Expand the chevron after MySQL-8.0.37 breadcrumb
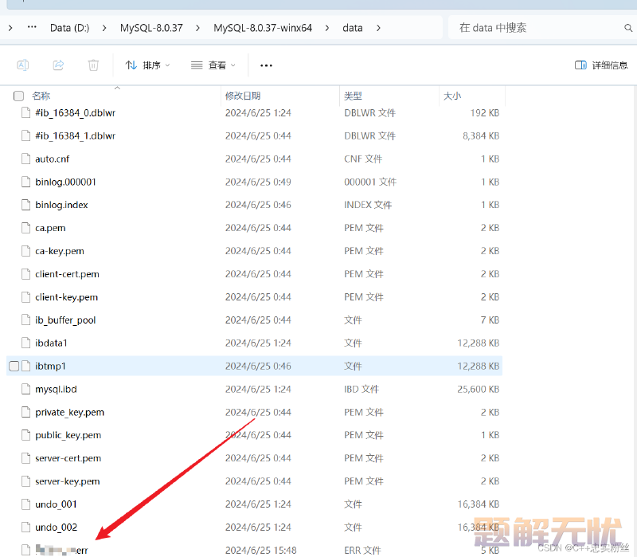 197,28
